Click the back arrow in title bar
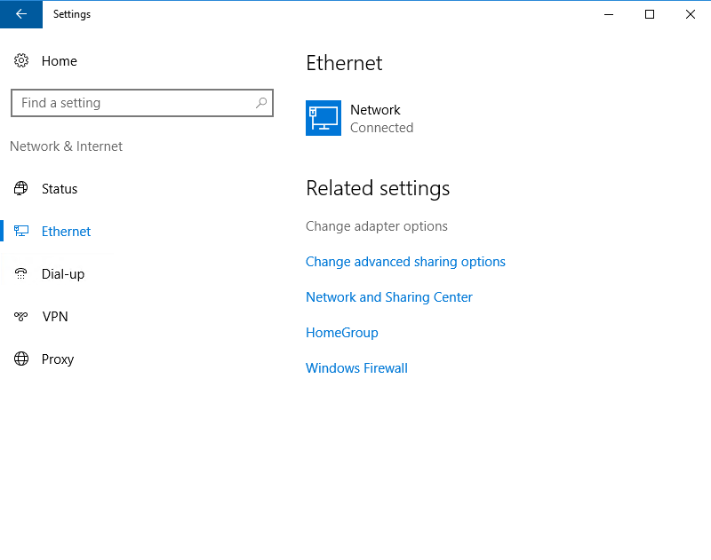The image size is (711, 560). pos(21,14)
